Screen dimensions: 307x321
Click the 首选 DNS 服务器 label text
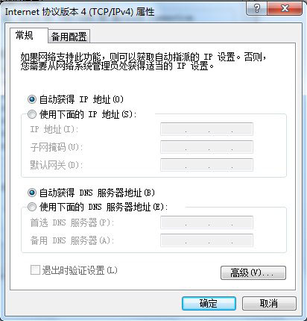pyautogui.click(x=72, y=222)
